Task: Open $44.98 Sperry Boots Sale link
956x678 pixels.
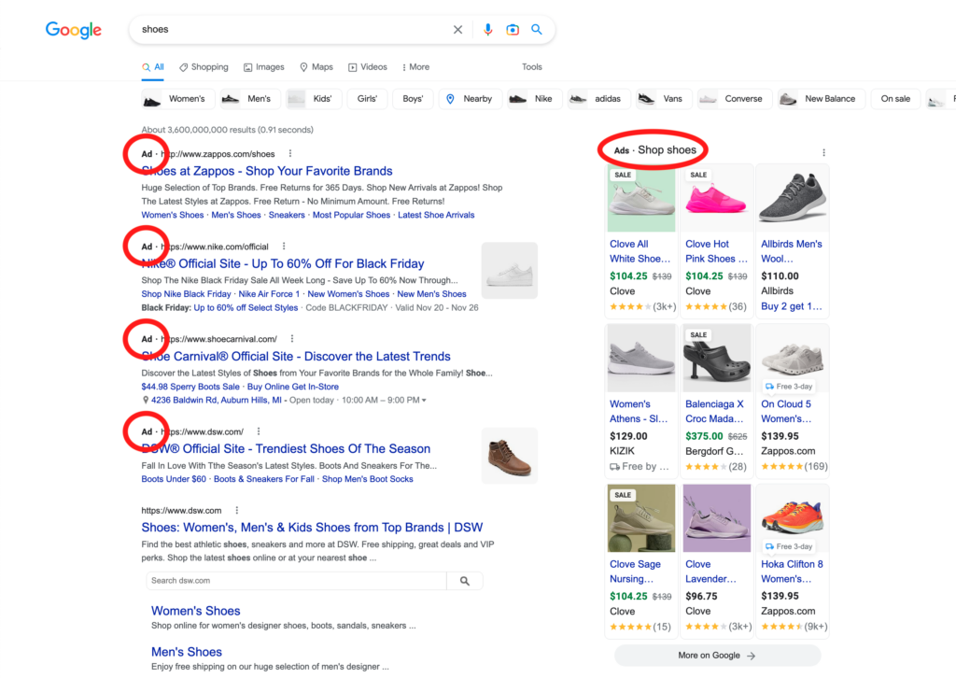Action: [x=190, y=387]
